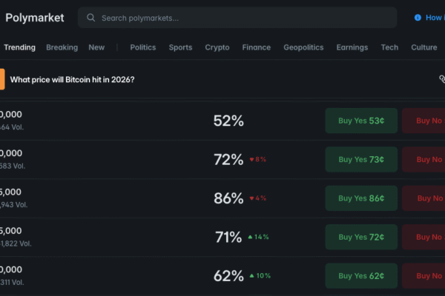Screen dimensions: 445x296
Task: Open the Sports category
Action: (180, 47)
